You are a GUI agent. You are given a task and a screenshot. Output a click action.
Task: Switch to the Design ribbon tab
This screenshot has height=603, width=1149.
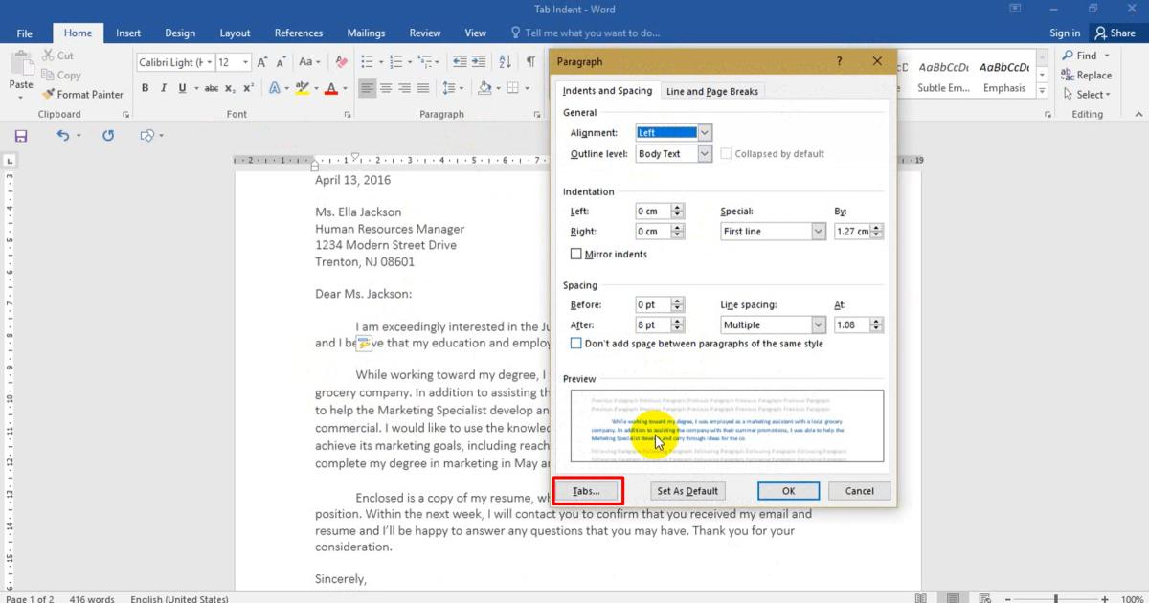tap(180, 33)
